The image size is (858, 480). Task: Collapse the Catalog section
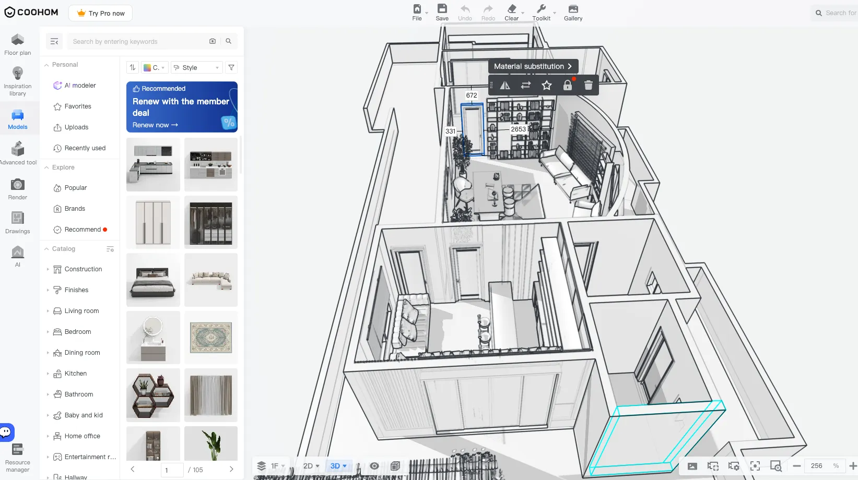46,249
